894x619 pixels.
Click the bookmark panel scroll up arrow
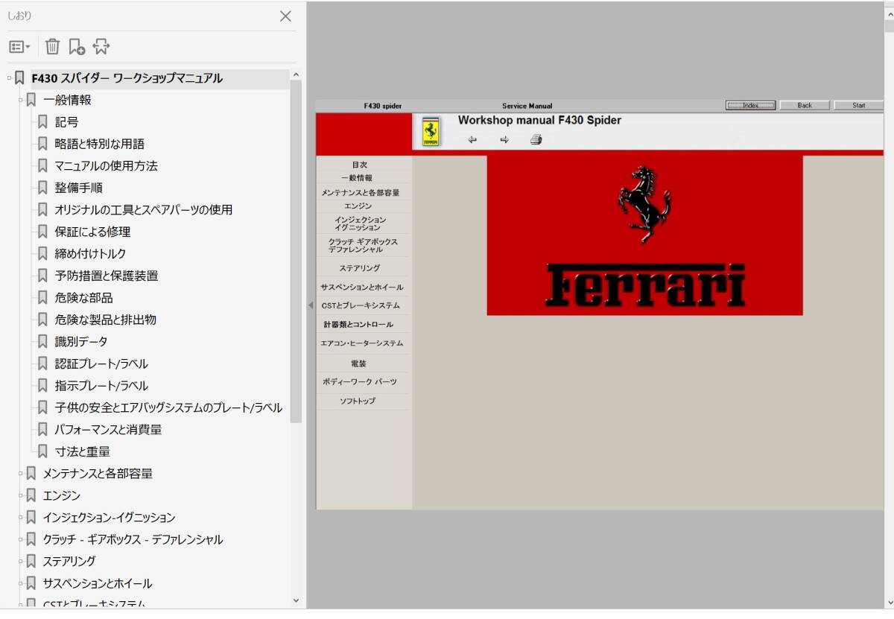point(296,74)
